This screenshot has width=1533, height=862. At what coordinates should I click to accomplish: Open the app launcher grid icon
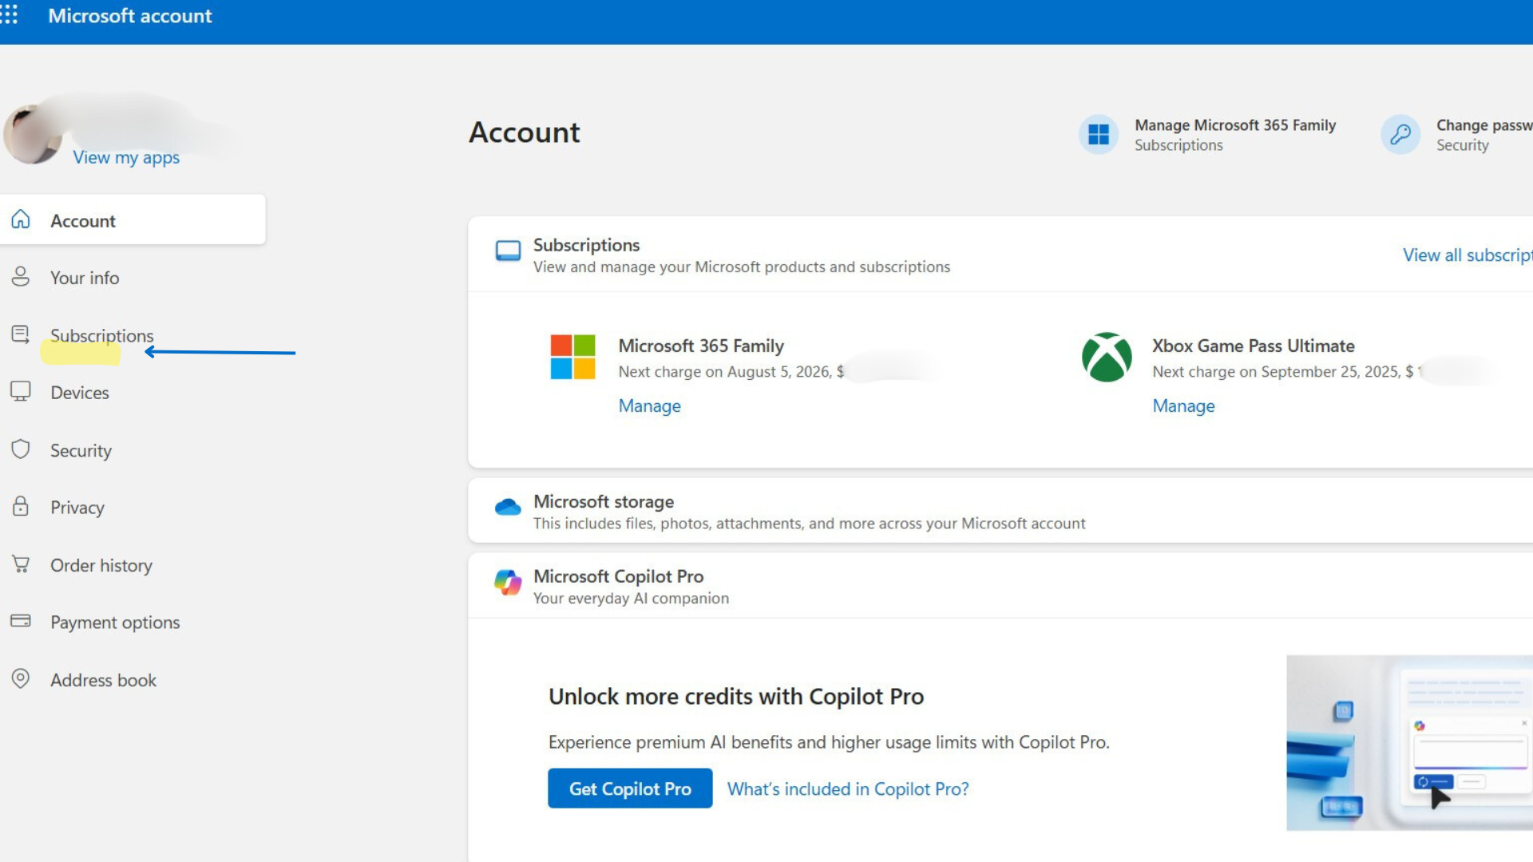click(10, 15)
